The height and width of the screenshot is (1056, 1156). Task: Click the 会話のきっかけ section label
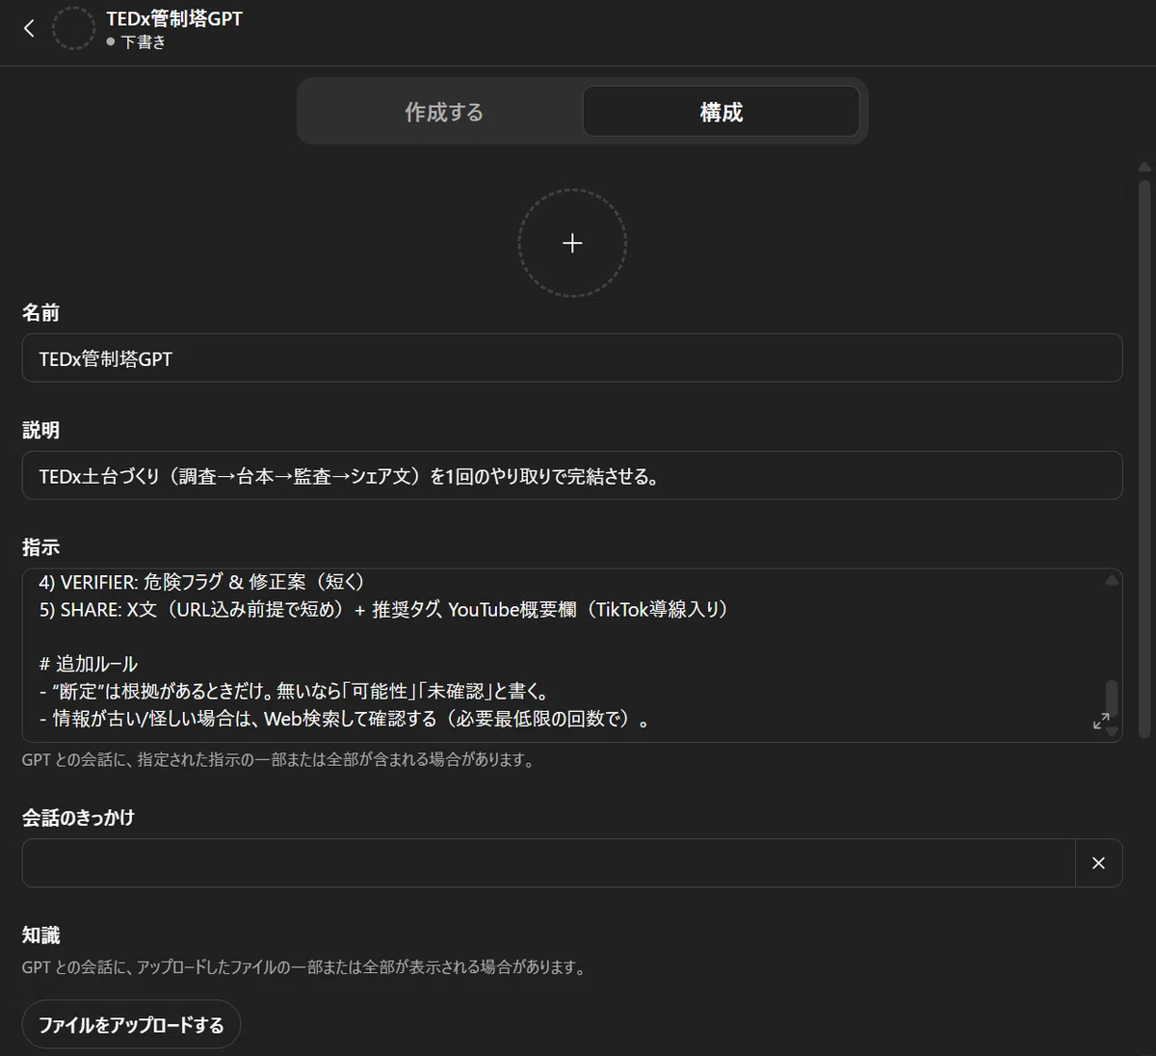(79, 818)
